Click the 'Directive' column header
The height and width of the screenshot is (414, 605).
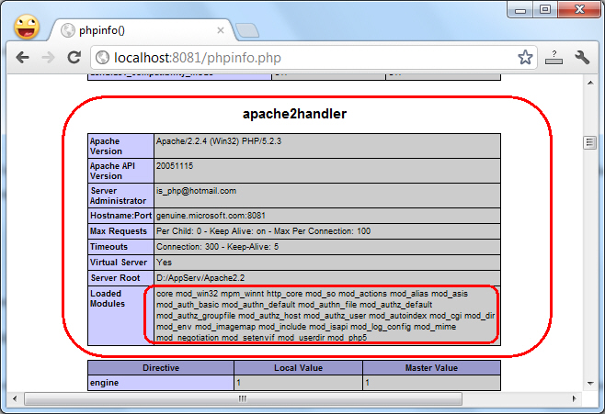coord(161,368)
